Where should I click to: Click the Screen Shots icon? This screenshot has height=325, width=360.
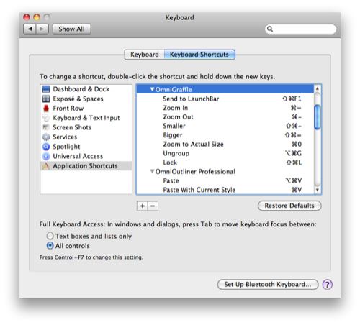tap(46, 127)
